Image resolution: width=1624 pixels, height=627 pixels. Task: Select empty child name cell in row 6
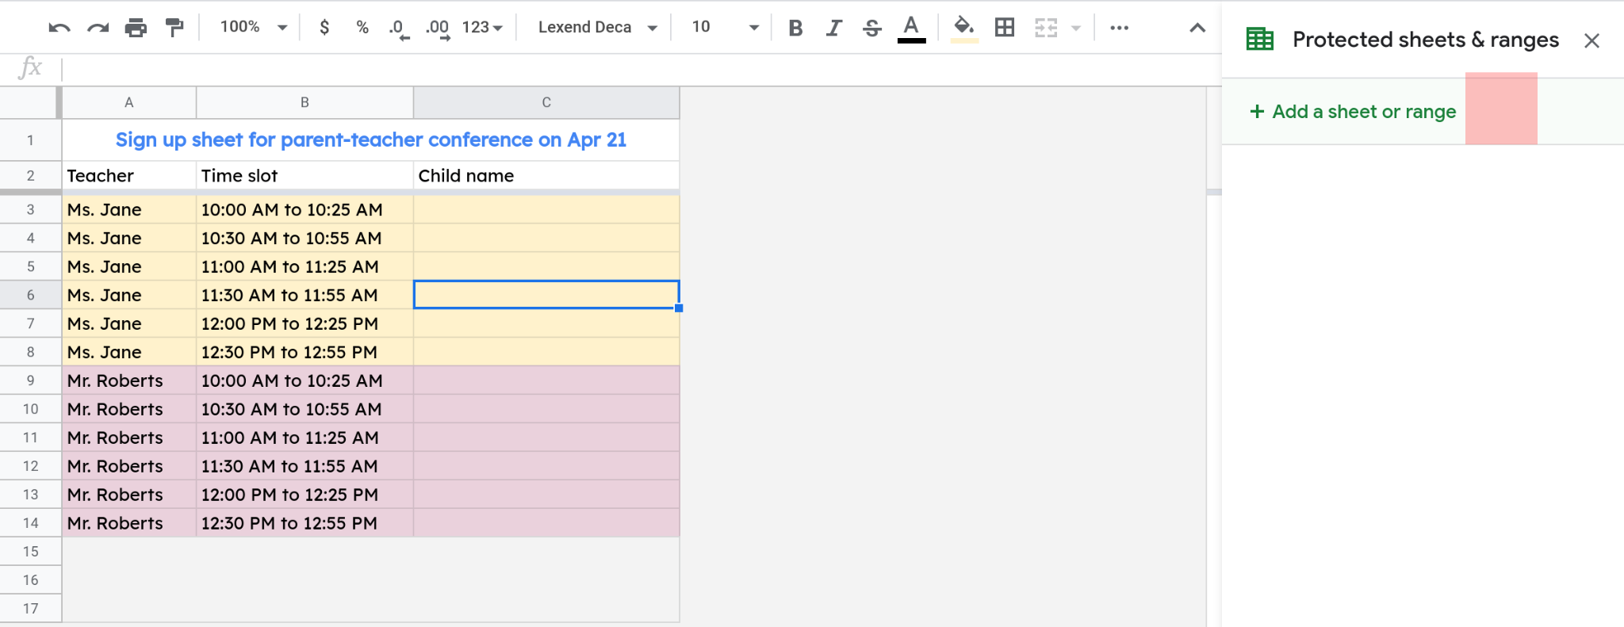546,295
